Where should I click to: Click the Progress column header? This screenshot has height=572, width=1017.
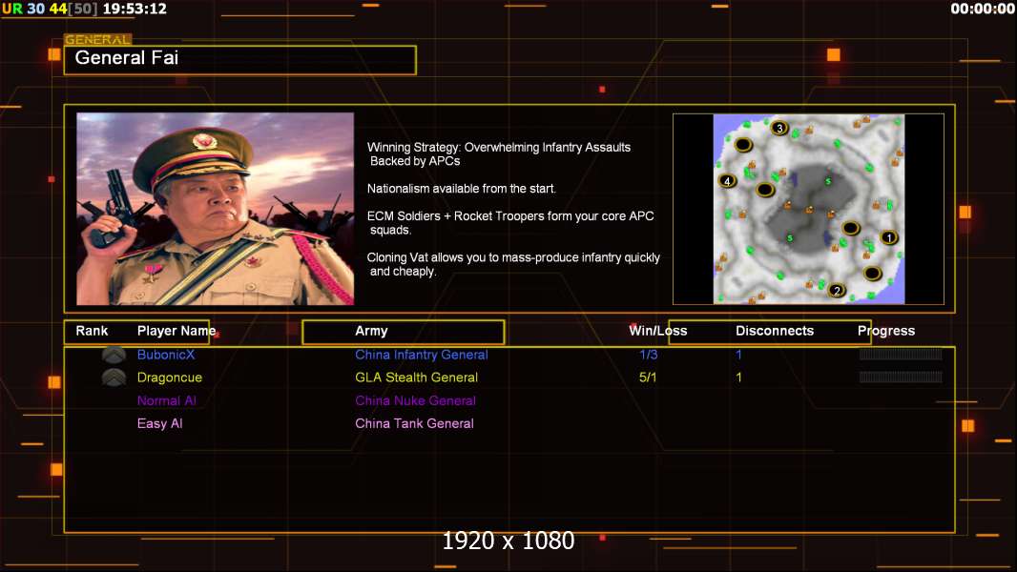tap(886, 331)
